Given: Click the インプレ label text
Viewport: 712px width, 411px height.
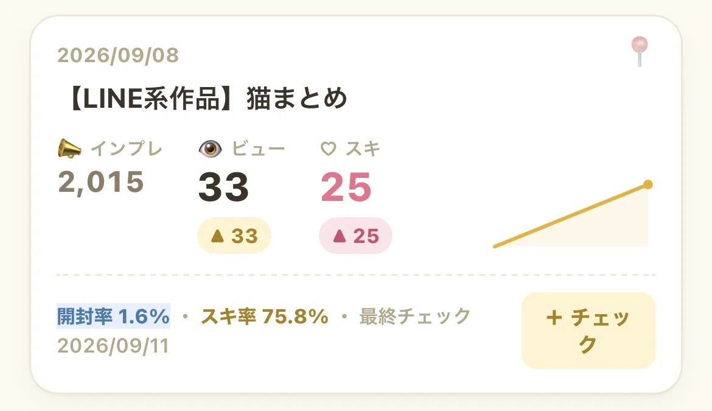Looking at the screenshot, I should [126, 149].
